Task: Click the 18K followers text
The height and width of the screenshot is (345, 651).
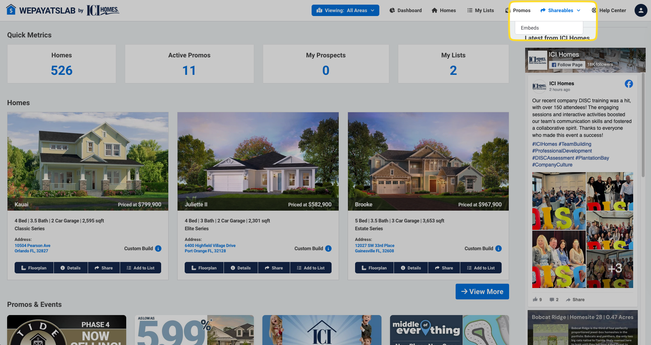Action: tap(600, 65)
